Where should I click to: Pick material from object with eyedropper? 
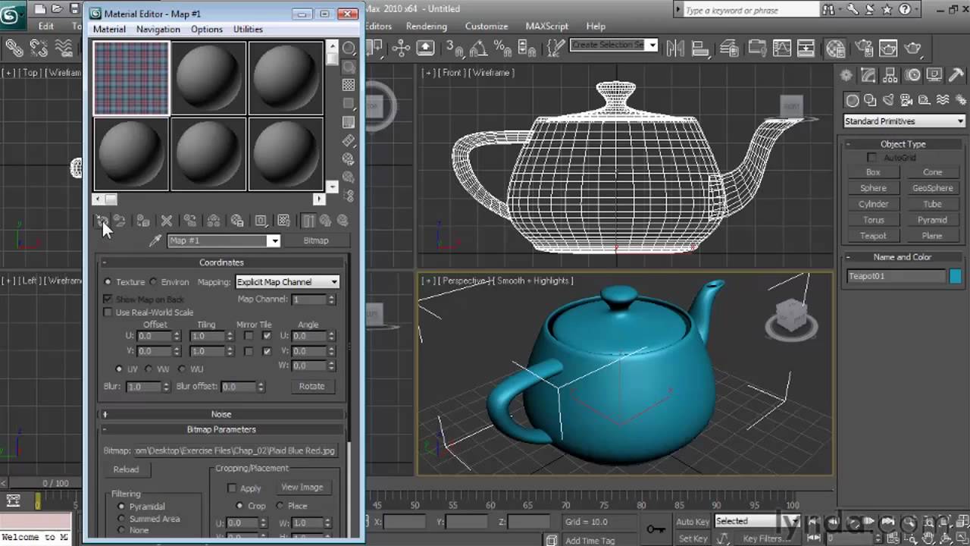tap(155, 240)
